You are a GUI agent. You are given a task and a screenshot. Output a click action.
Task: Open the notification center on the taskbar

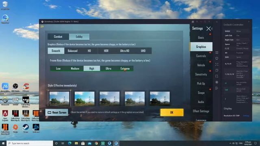[x=256, y=143]
